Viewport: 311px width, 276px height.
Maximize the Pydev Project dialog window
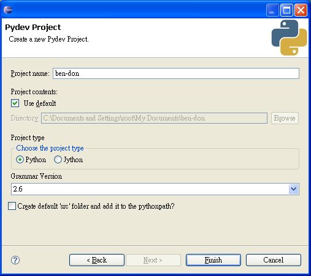286,10
